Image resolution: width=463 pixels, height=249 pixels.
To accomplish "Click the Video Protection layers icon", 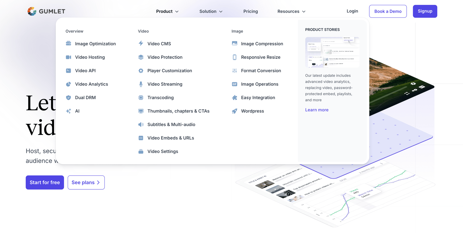I will coord(141,57).
